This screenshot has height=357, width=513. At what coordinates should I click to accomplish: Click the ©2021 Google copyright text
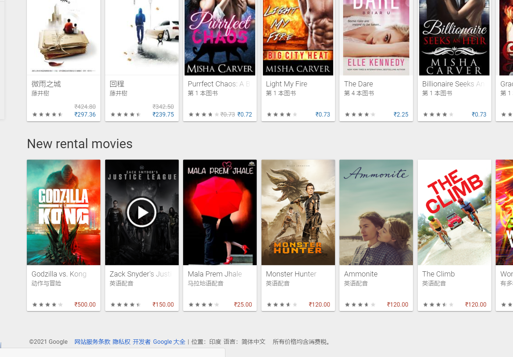coord(49,342)
